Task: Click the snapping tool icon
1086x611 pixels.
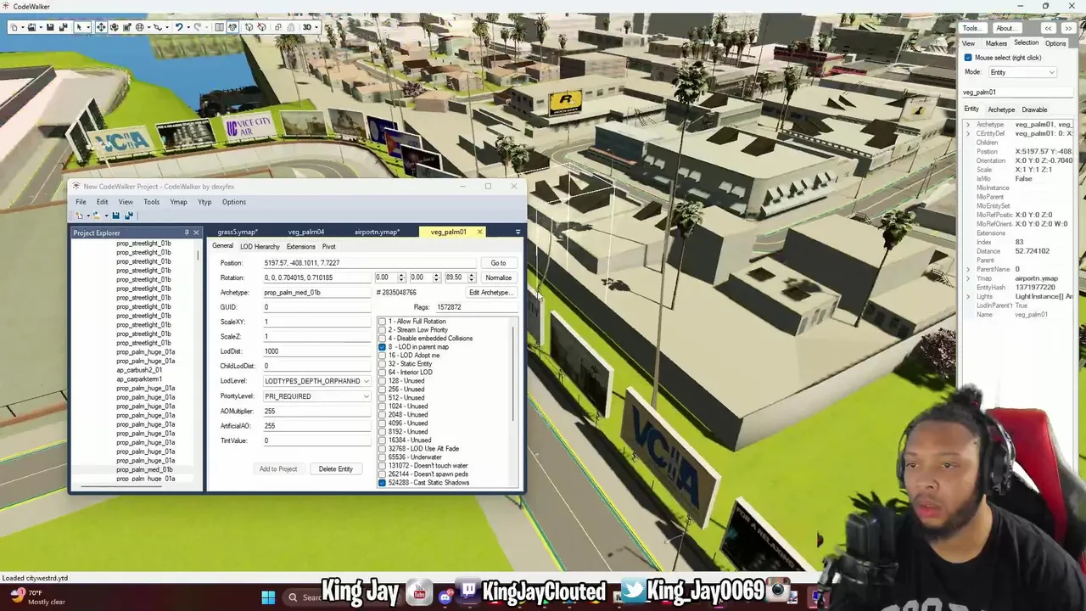Action: click(x=158, y=27)
